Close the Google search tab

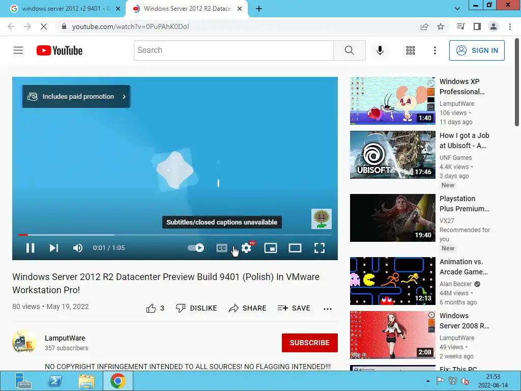[x=118, y=9]
